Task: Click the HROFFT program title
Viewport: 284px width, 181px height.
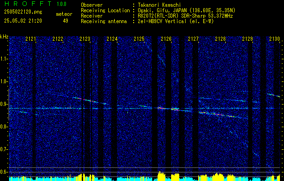Action: (x=28, y=4)
